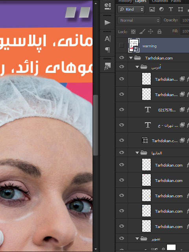Image resolution: width=189 pixels, height=252 pixels.
Task: Click the Fill label
Action: (x=175, y=31)
